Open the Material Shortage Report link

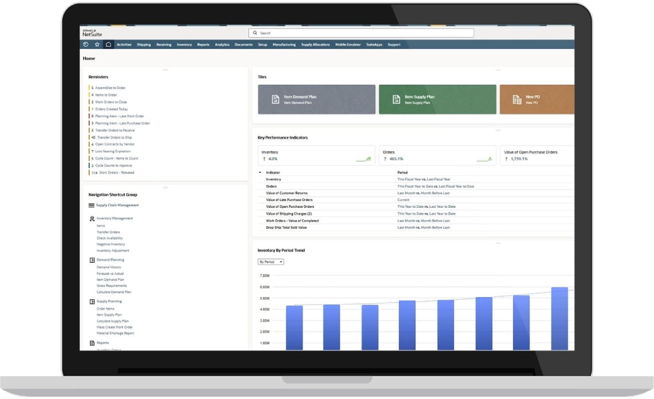tap(115, 334)
